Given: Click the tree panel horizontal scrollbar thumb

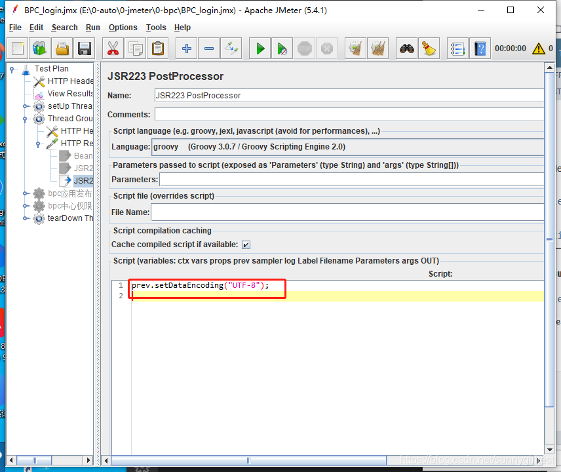Looking at the screenshot, I should (x=34, y=460).
